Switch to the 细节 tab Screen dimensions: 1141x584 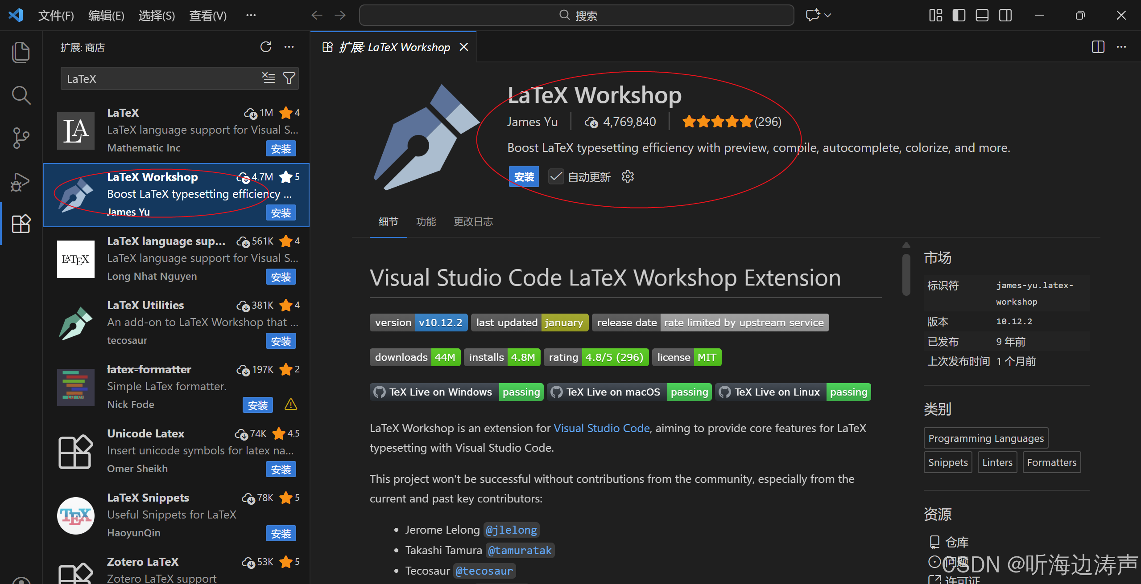click(388, 221)
